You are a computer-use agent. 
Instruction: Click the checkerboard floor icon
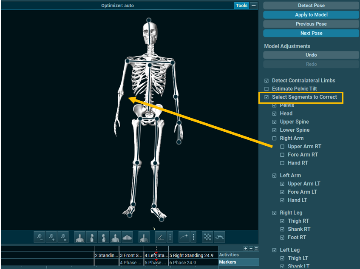click(207, 237)
